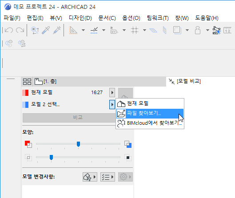Click the 비교 button
Image resolution: width=235 pixels, height=198 pixels.
click(x=69, y=118)
